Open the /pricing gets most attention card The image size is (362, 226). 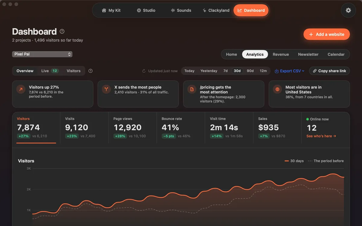[x=224, y=94]
